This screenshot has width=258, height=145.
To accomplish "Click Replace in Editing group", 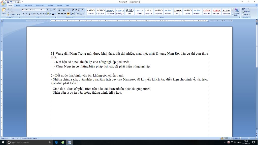I will (x=246, y=12).
